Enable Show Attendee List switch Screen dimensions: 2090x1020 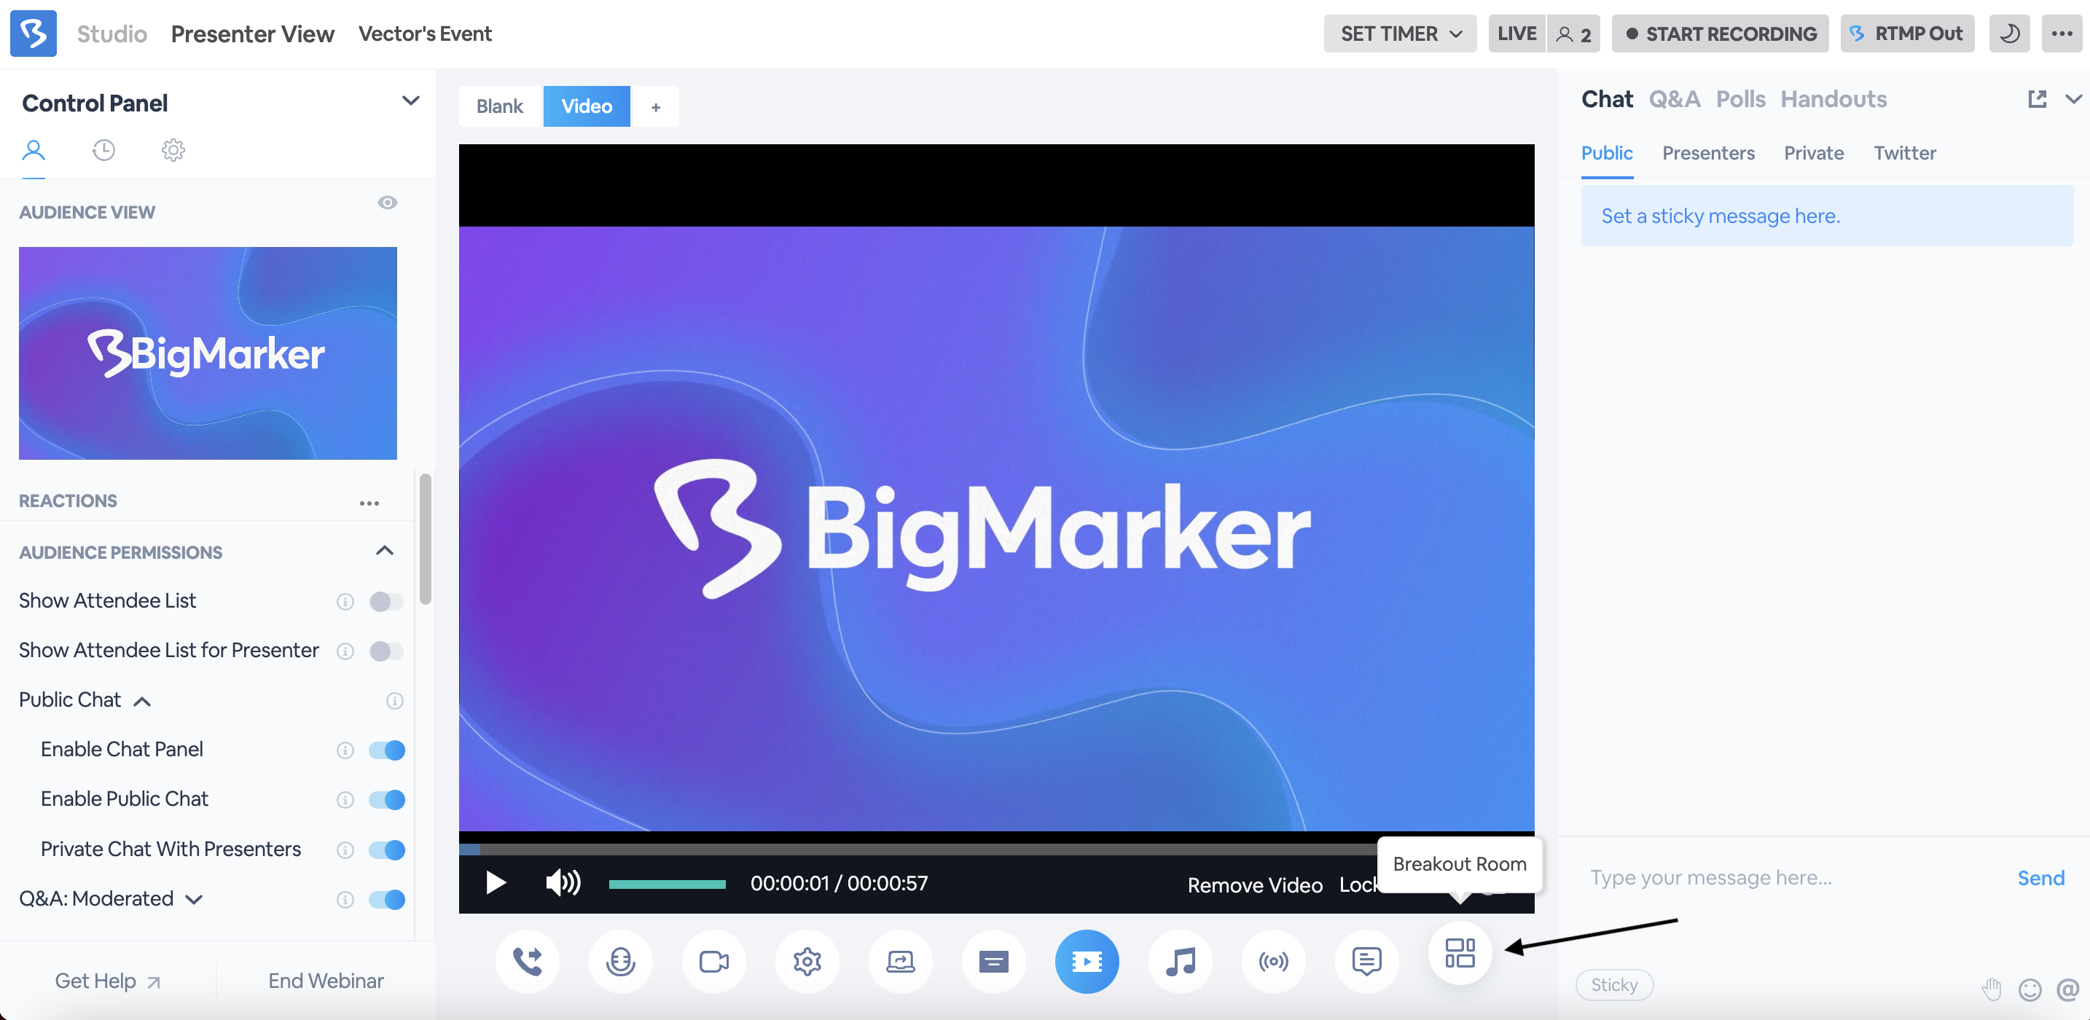tap(386, 601)
